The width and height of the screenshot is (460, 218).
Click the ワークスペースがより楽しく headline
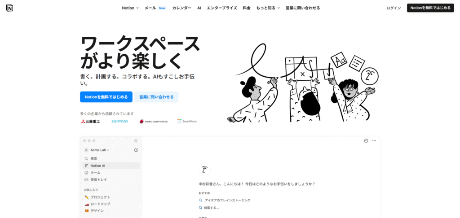(140, 52)
